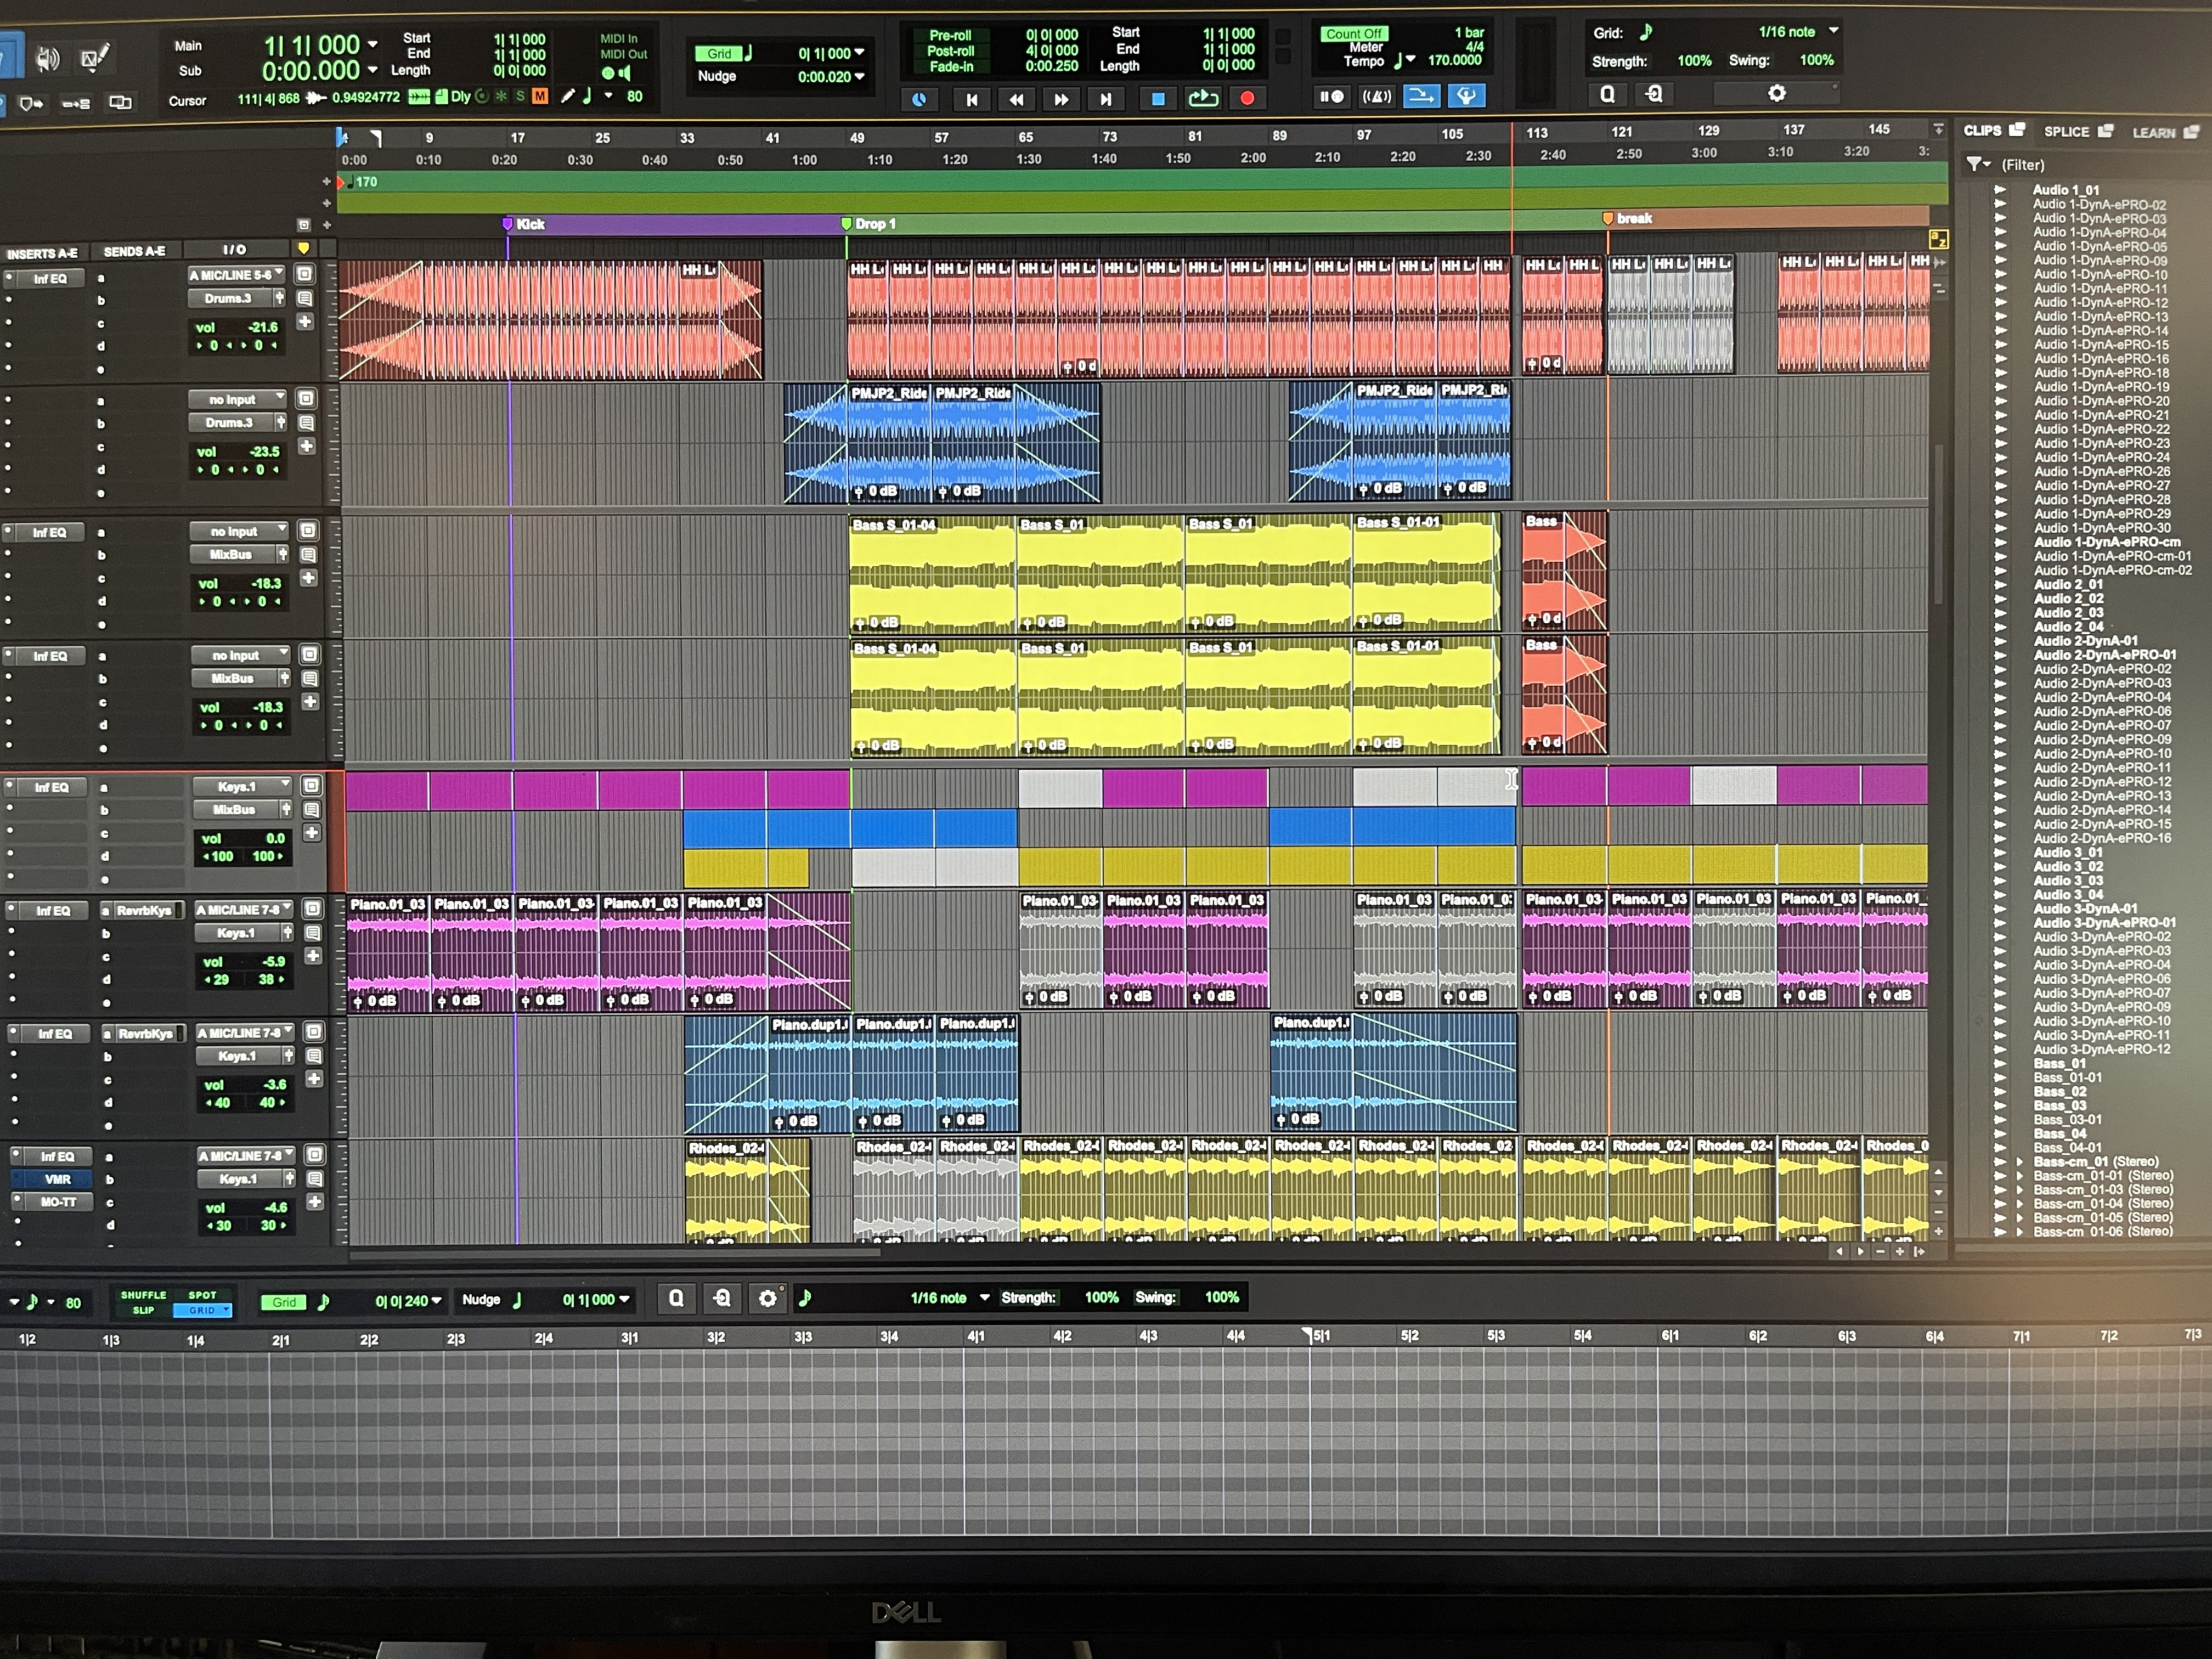The image size is (2212, 1659).
Task: Click the red Record button
Action: pos(1247,98)
